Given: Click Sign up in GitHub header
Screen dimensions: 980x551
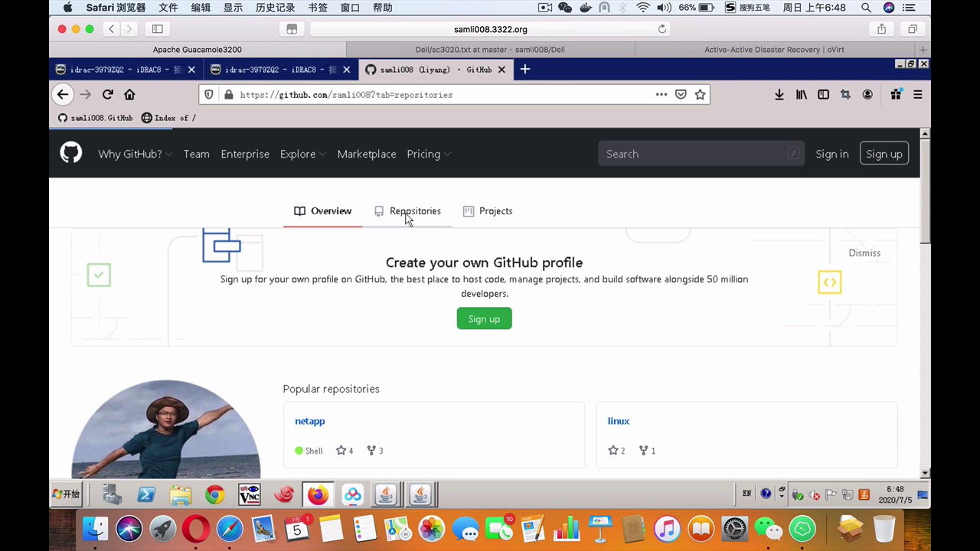Looking at the screenshot, I should click(x=884, y=154).
